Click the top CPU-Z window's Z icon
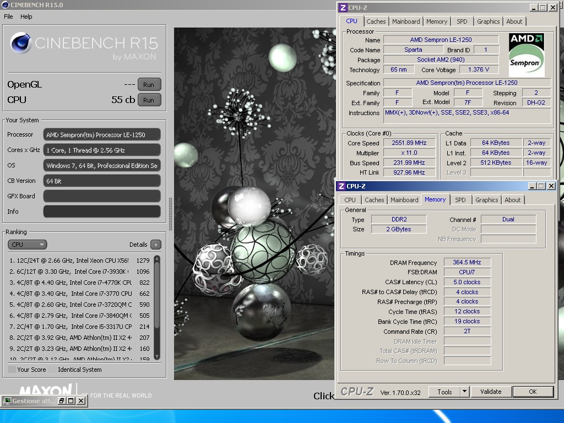 click(343, 8)
